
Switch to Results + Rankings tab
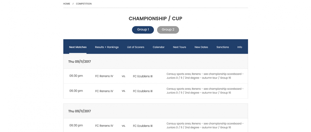(x=107, y=47)
